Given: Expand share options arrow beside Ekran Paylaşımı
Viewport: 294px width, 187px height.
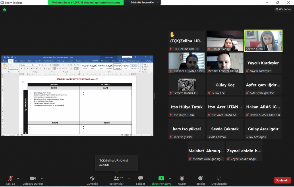Looking at the screenshot, I should [x=170, y=178].
